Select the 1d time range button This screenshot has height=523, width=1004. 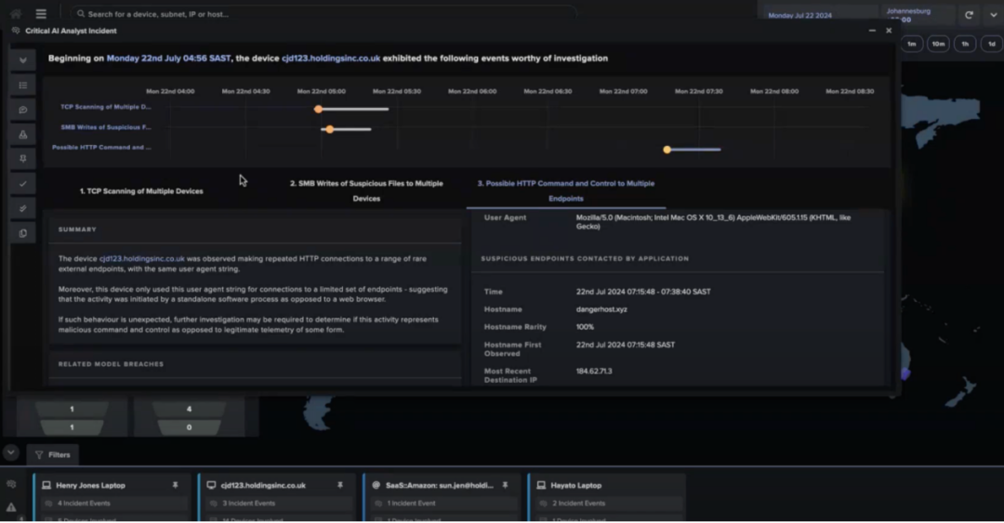(x=991, y=45)
